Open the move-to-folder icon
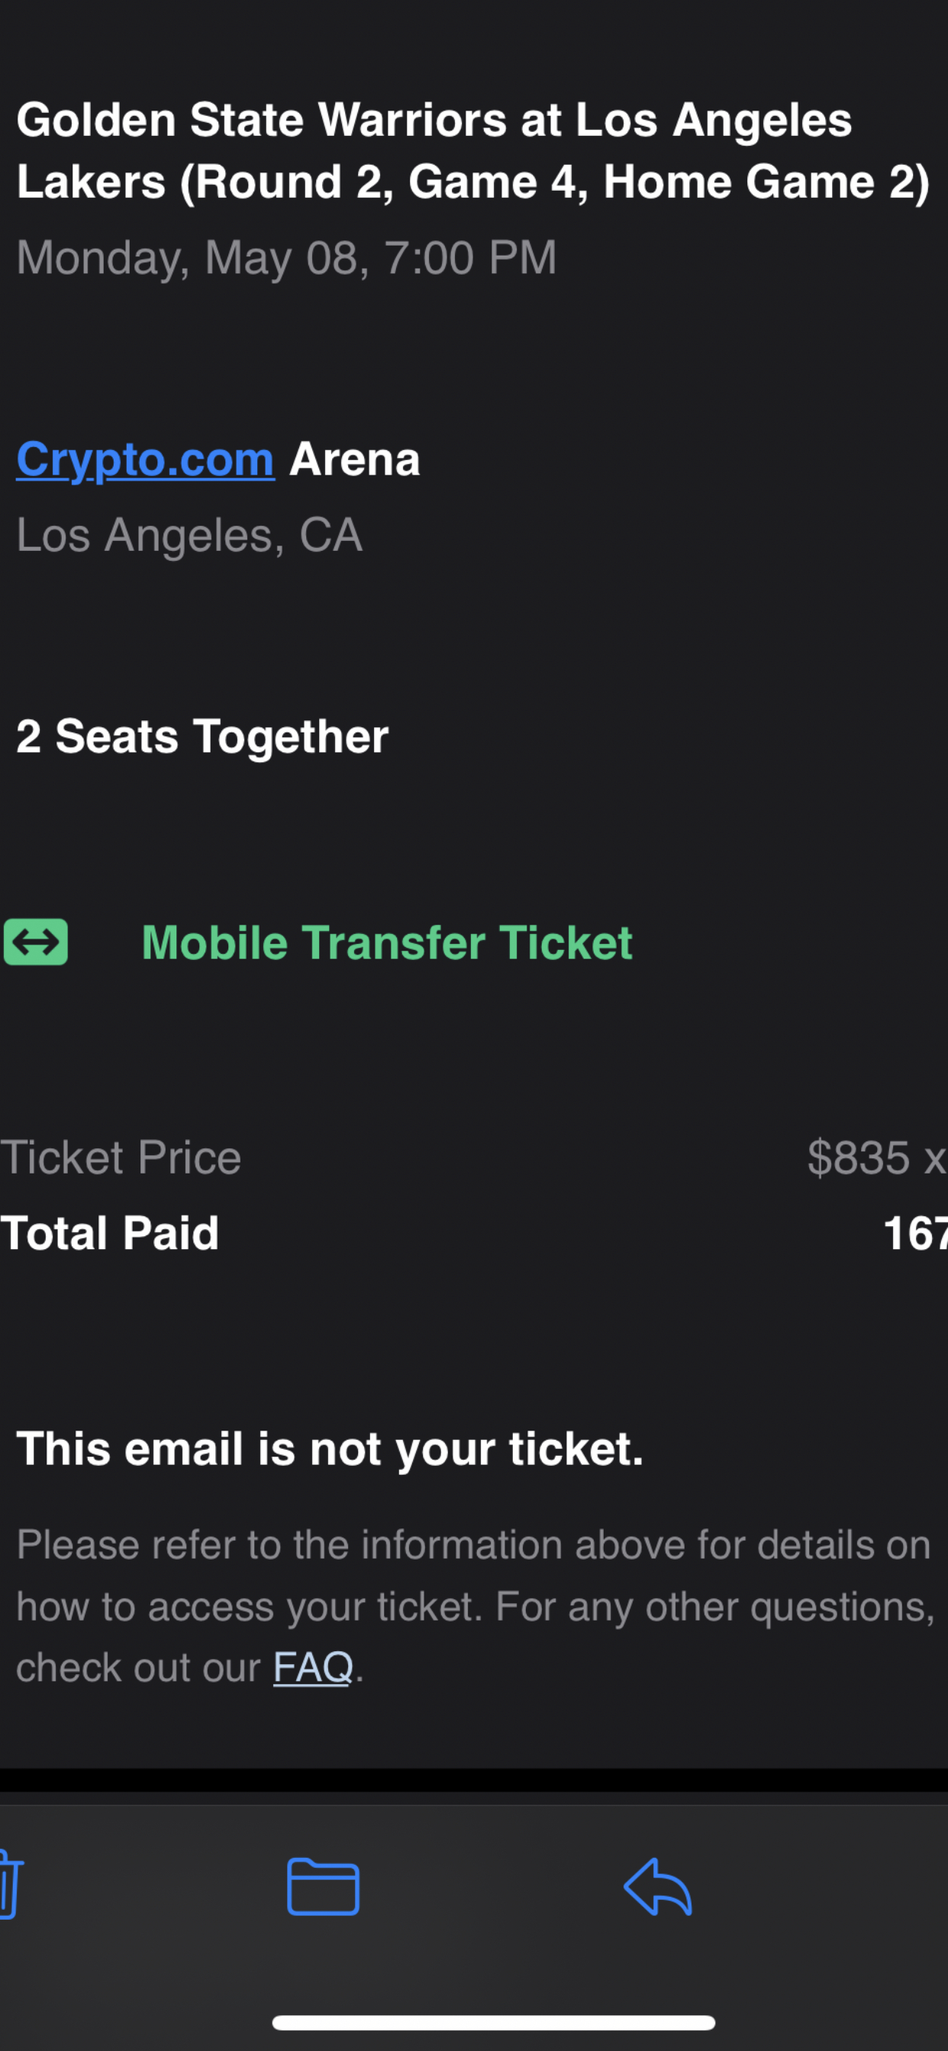948x2051 pixels. click(323, 1886)
